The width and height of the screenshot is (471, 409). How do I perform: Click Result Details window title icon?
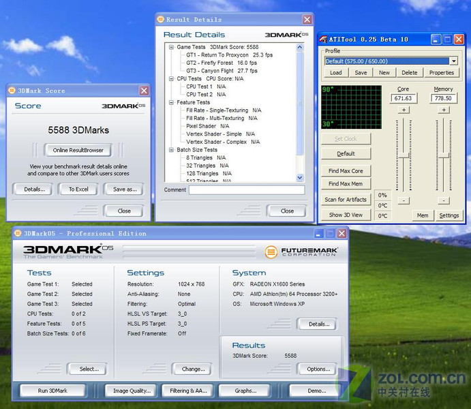tap(161, 20)
